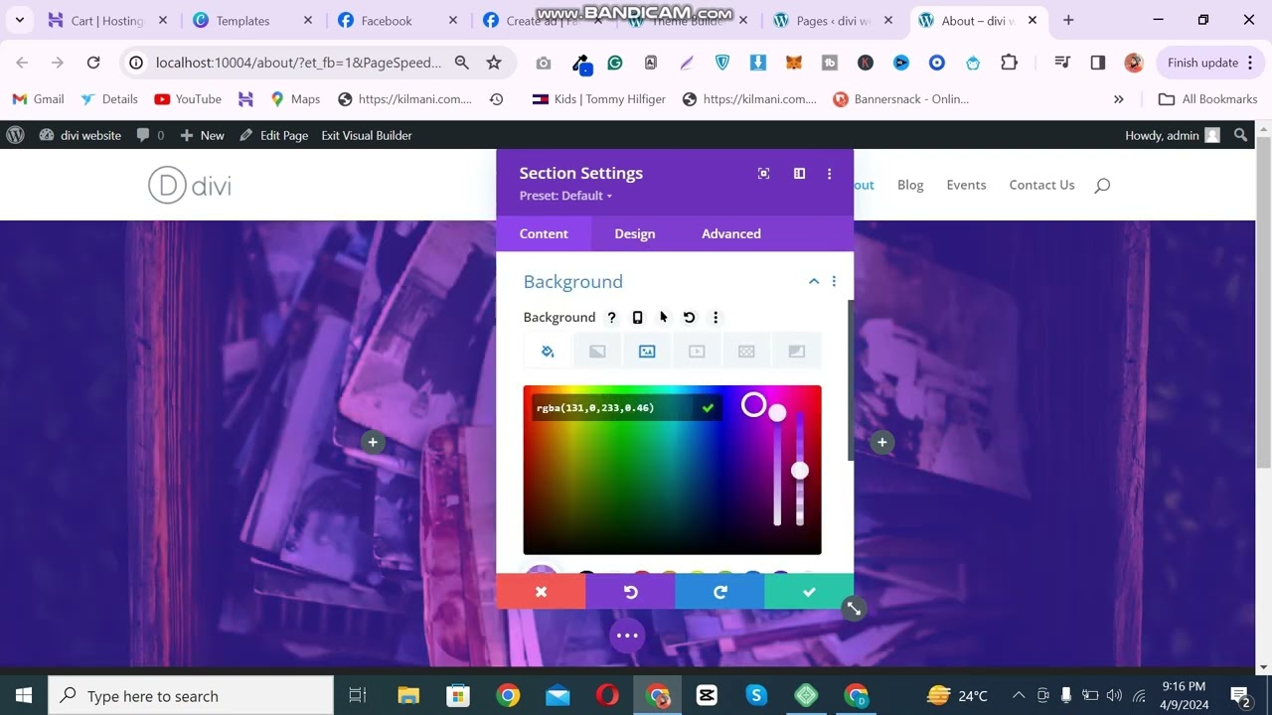Open the YouTube bookmark

188,99
